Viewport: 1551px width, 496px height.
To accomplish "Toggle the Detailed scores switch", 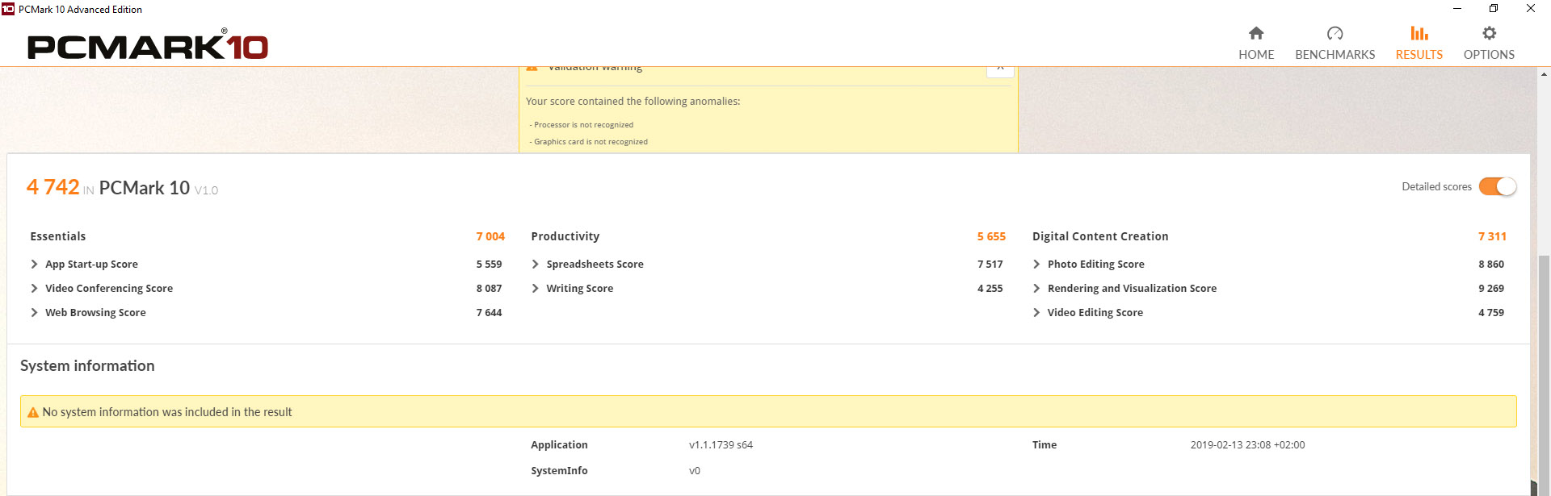I will tap(1498, 186).
